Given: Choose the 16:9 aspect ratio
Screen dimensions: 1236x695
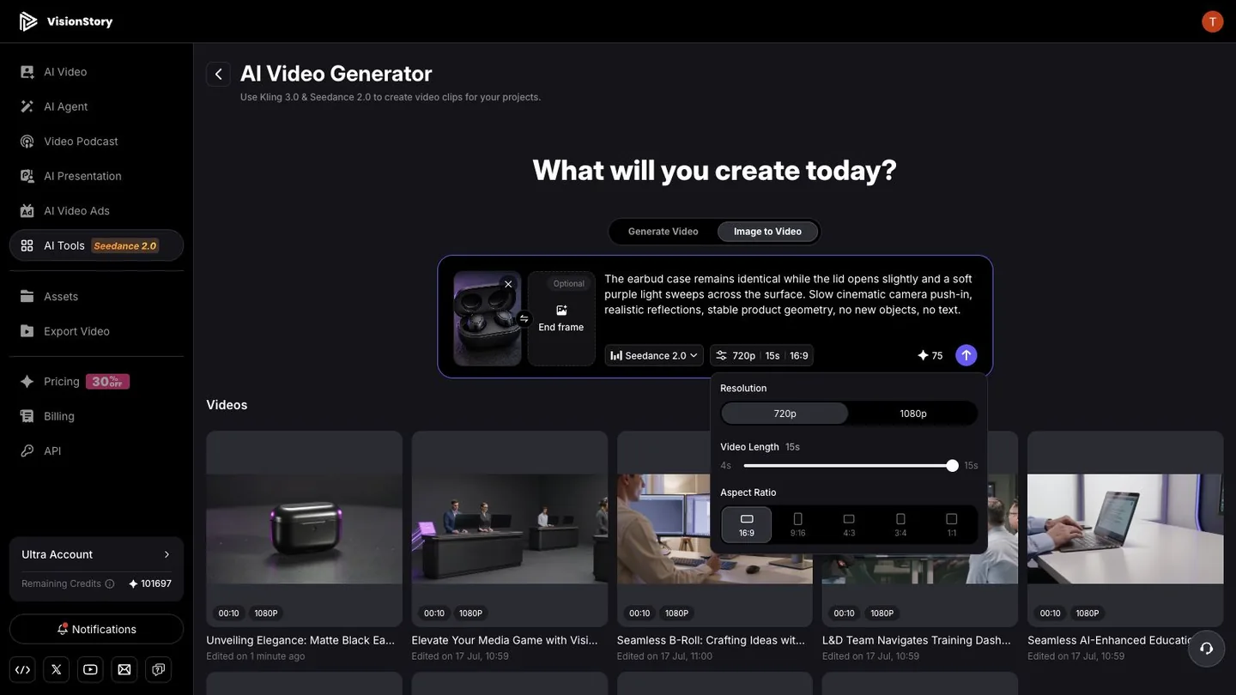Looking at the screenshot, I should 747,525.
